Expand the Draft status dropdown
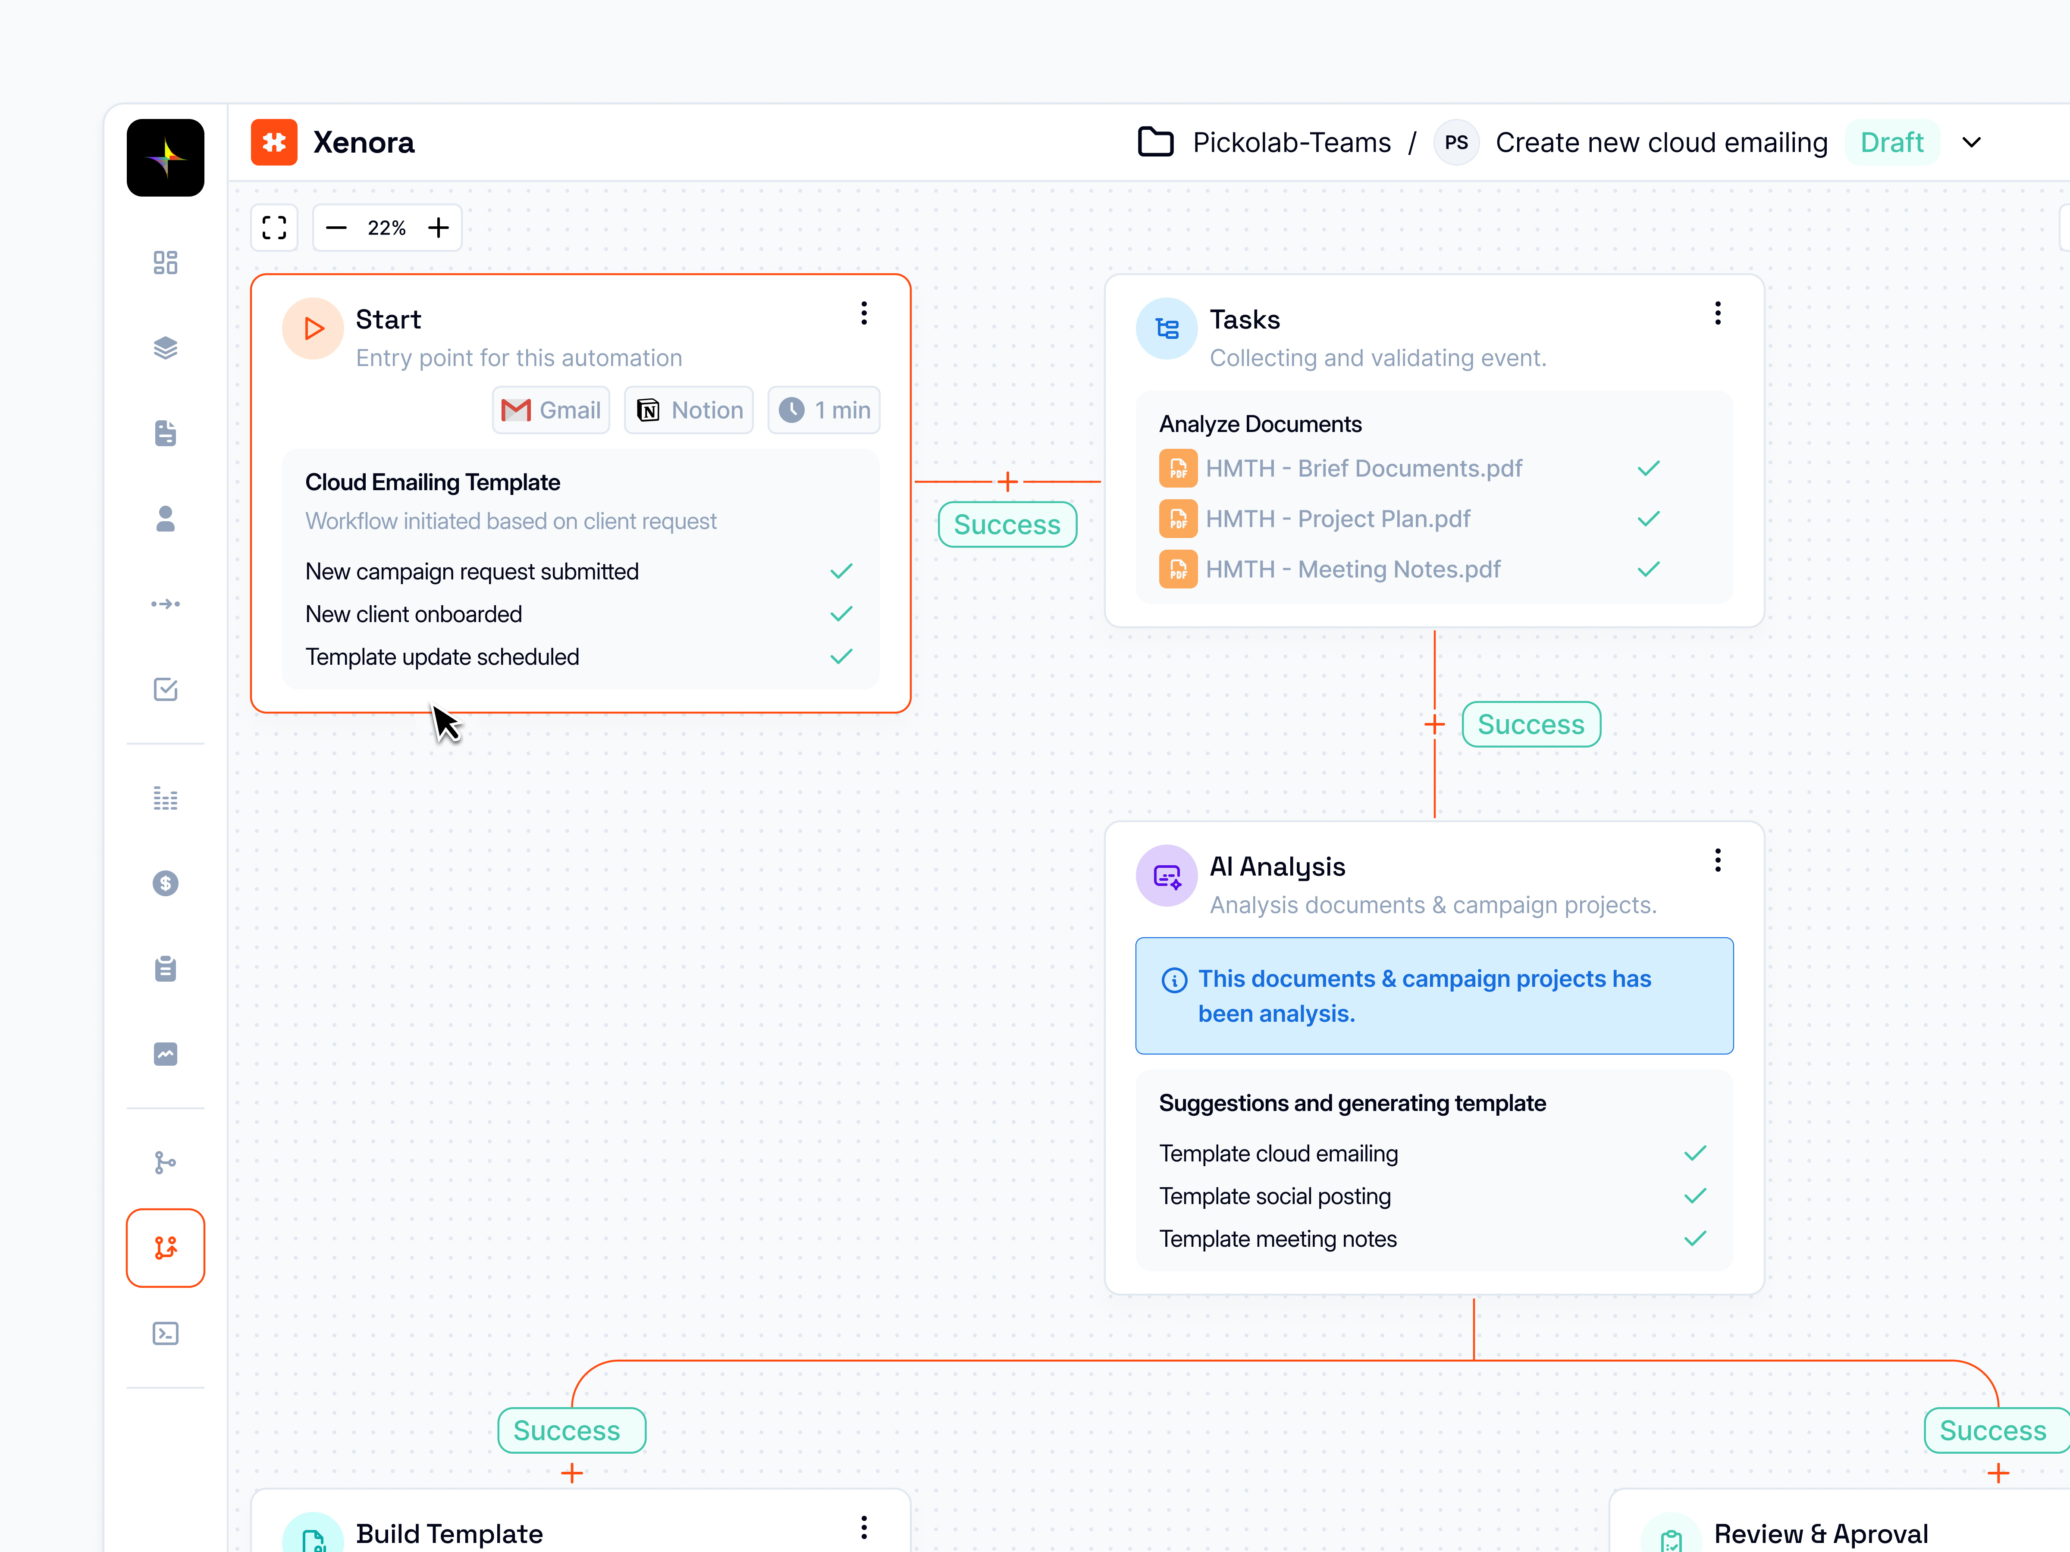The width and height of the screenshot is (2070, 1552). click(1971, 142)
